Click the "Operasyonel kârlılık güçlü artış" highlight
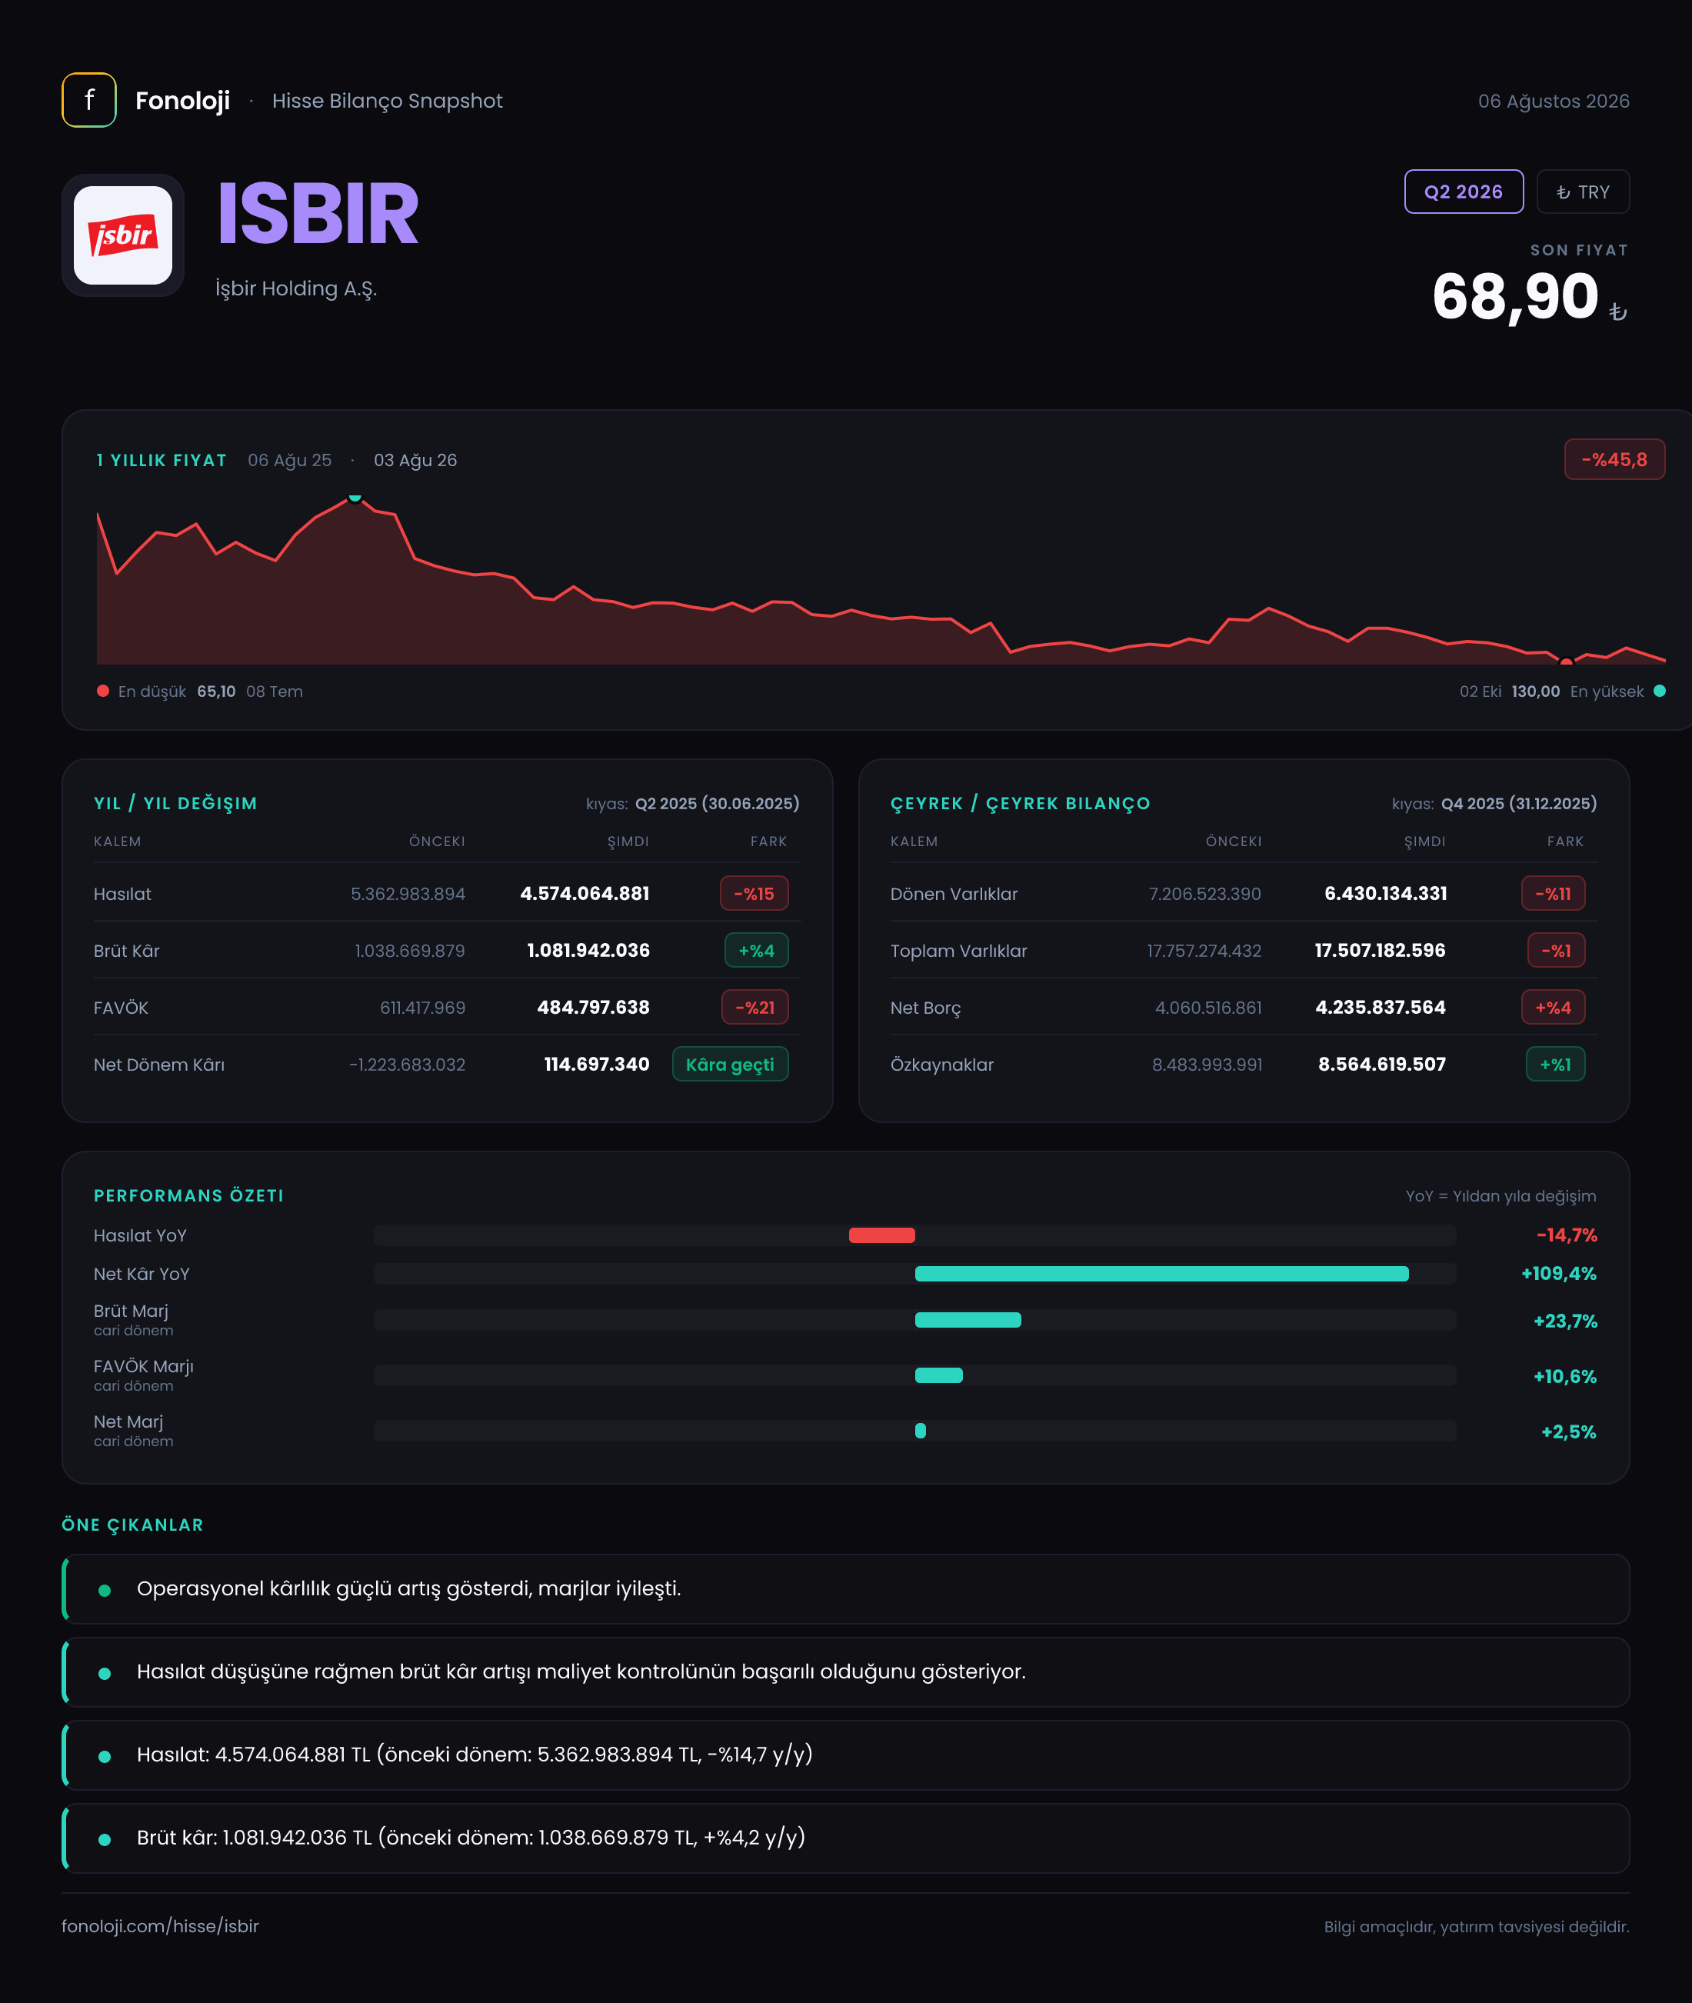The height and width of the screenshot is (2003, 1692). coord(845,1588)
